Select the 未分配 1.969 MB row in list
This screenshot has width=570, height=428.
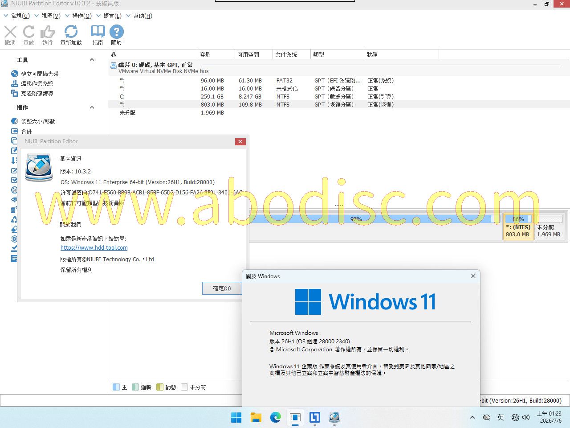tap(339, 113)
